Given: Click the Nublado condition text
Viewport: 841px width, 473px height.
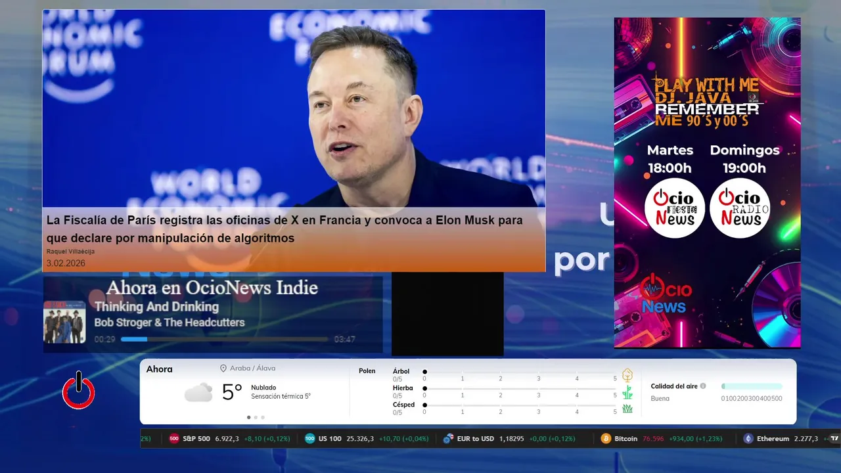Looking at the screenshot, I should coord(263,388).
